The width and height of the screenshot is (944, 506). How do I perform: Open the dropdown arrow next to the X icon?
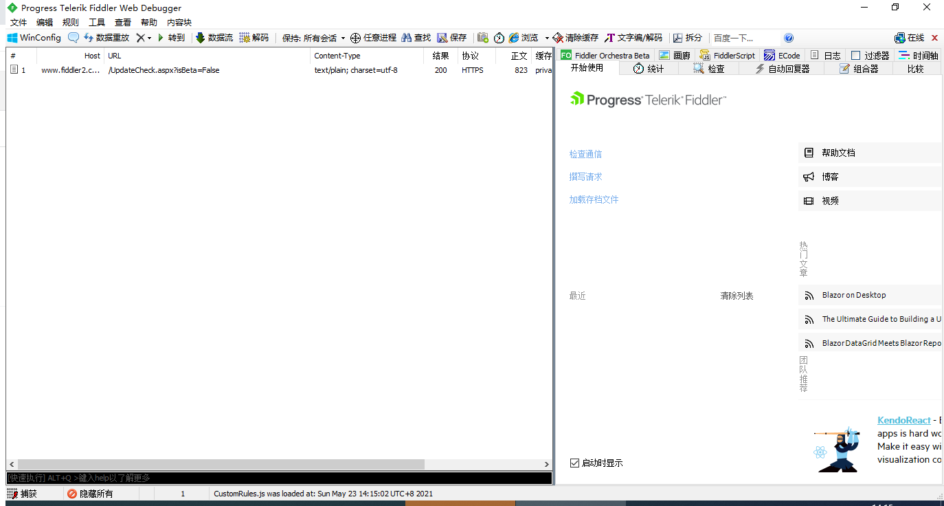[x=149, y=38]
